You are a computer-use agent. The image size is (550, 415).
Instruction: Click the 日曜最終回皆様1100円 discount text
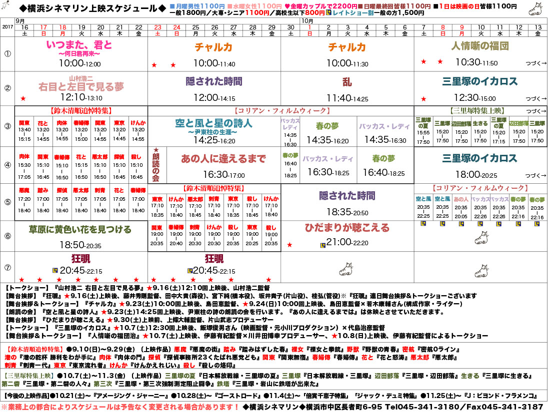(396, 6)
